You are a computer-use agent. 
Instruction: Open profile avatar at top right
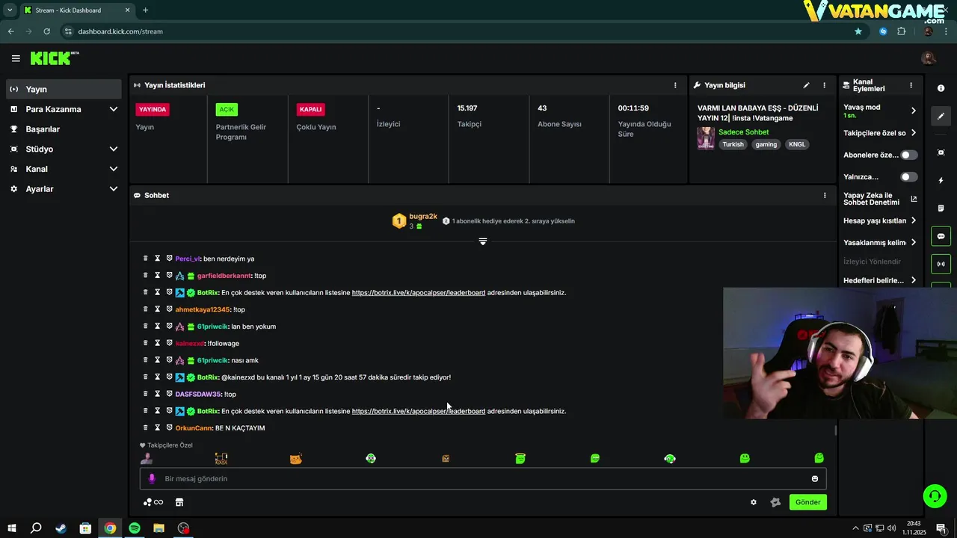click(929, 58)
